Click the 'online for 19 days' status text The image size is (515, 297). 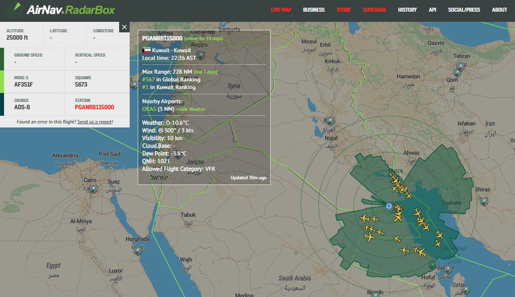click(204, 39)
